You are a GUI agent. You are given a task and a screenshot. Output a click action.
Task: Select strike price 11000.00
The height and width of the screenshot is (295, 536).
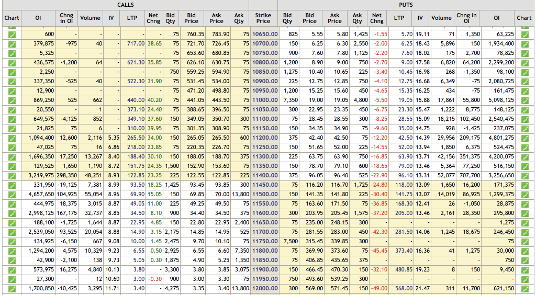click(x=265, y=100)
